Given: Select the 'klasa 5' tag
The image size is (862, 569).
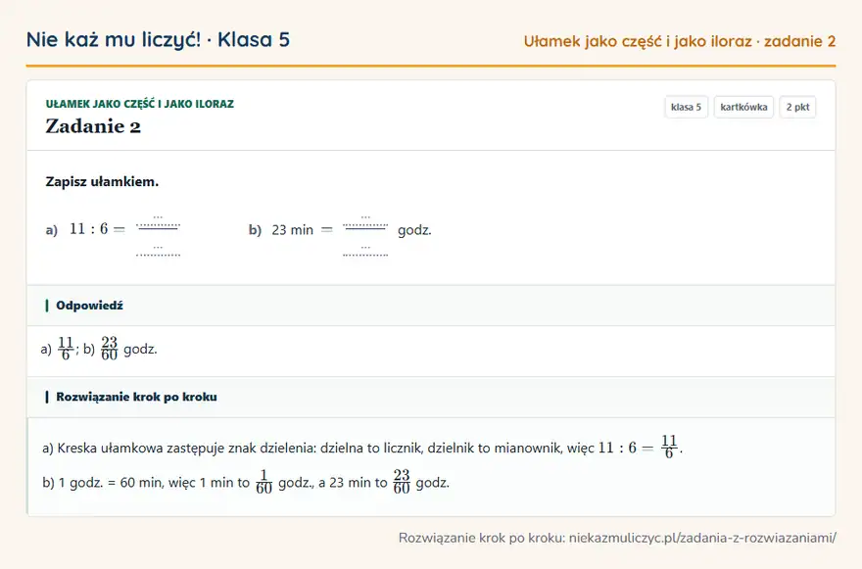Looking at the screenshot, I should (686, 107).
